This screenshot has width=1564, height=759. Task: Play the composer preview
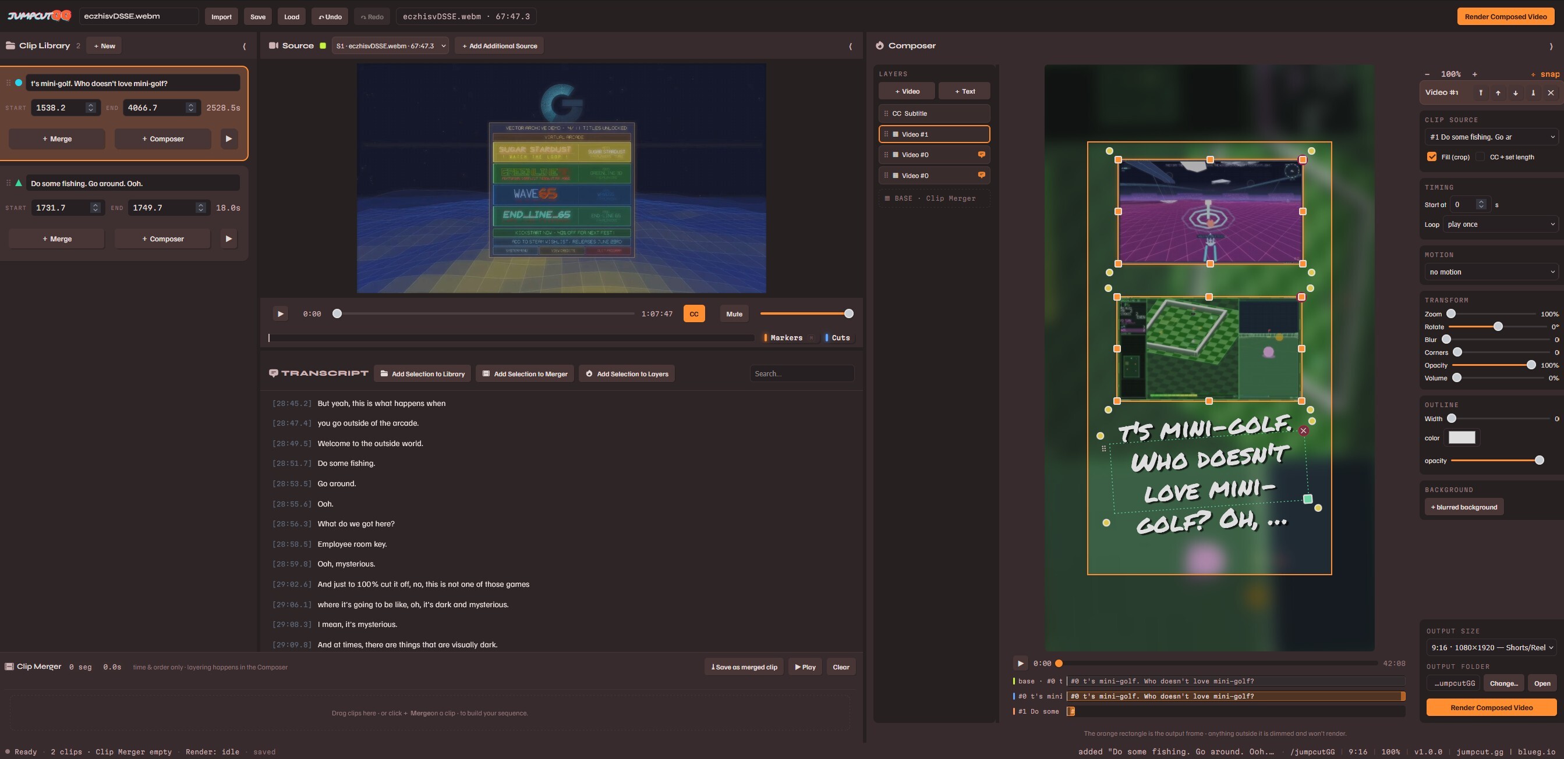[x=1021, y=663]
